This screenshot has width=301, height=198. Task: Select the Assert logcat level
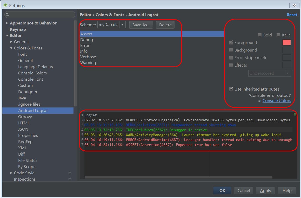click(152, 34)
